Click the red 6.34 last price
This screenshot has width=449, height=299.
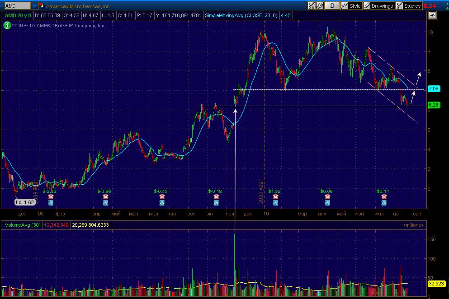[430, 6]
